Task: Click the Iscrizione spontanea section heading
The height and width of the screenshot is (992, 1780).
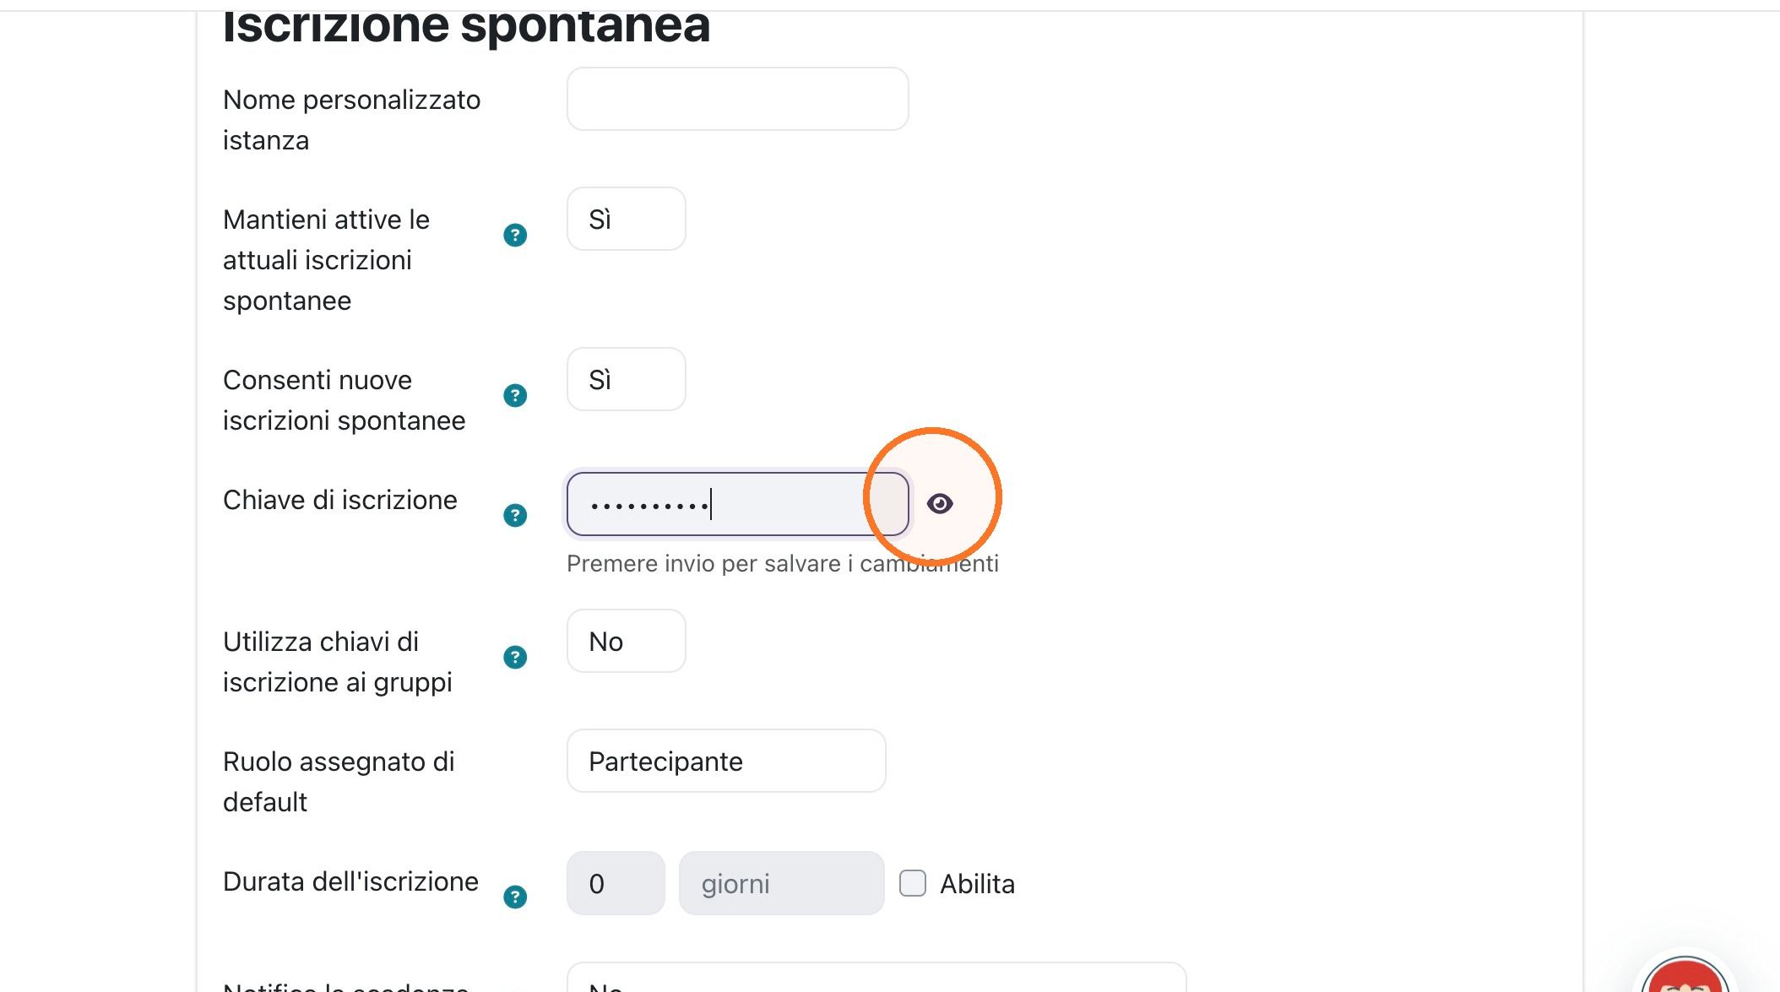Action: tap(466, 25)
